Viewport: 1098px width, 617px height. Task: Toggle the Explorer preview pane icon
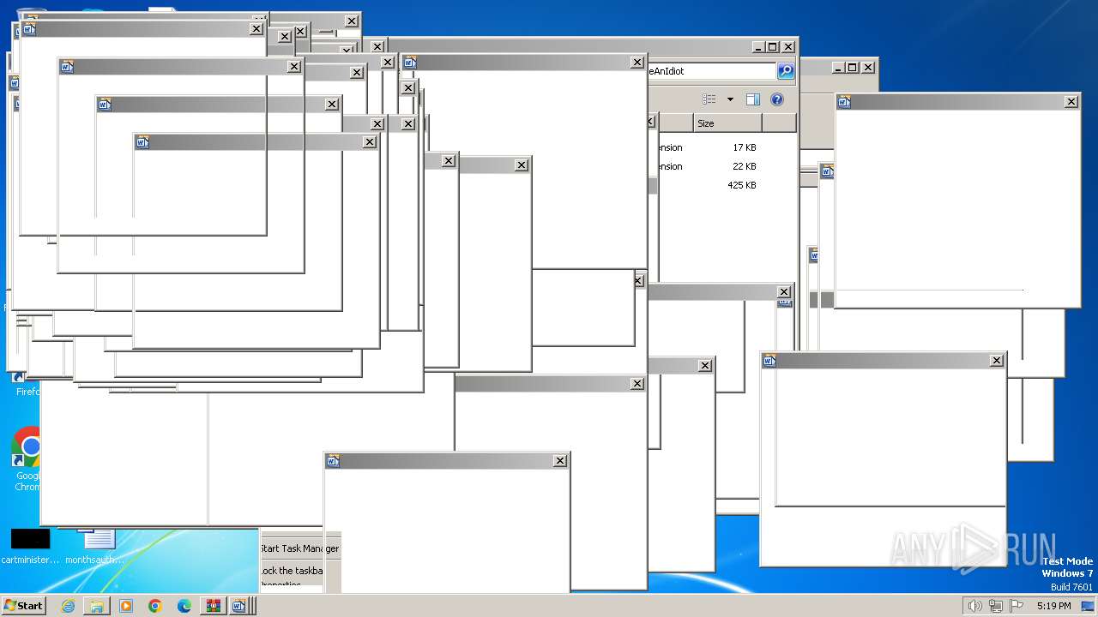(752, 99)
